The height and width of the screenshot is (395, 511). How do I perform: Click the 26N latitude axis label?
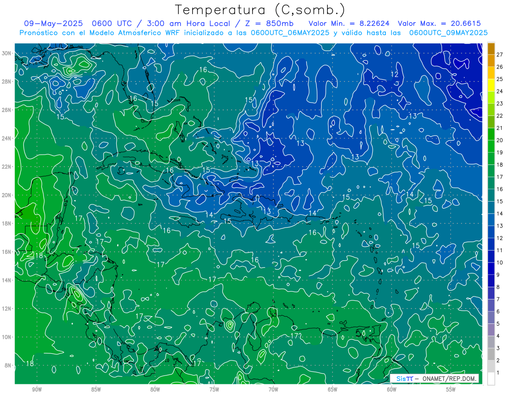click(7, 110)
